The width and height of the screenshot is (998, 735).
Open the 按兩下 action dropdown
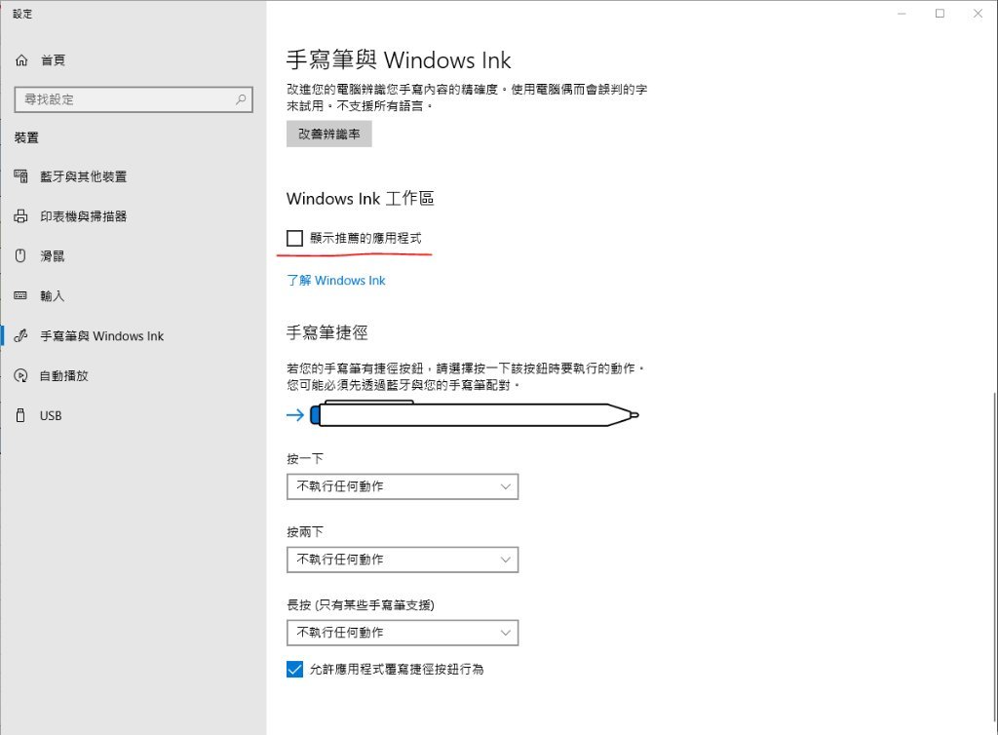(403, 560)
